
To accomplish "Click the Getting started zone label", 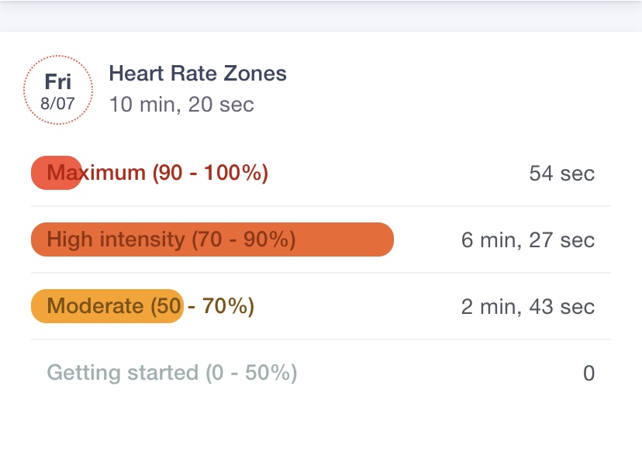I will point(123,373).
